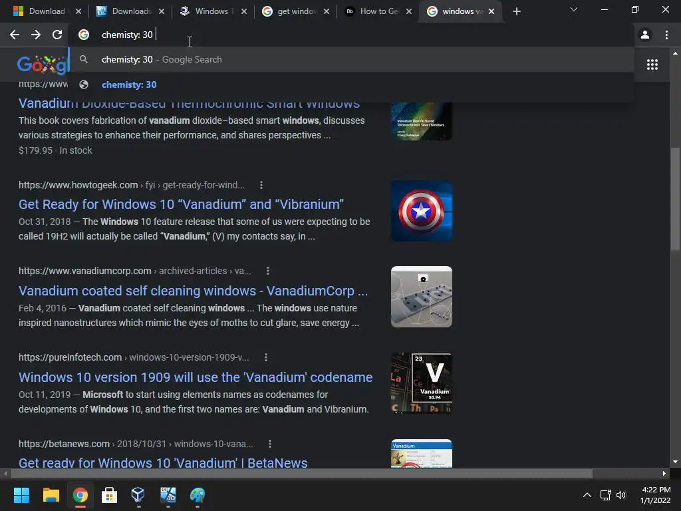Click the Captain America shield thumbnail
This screenshot has height=511, width=681.
[x=421, y=211]
